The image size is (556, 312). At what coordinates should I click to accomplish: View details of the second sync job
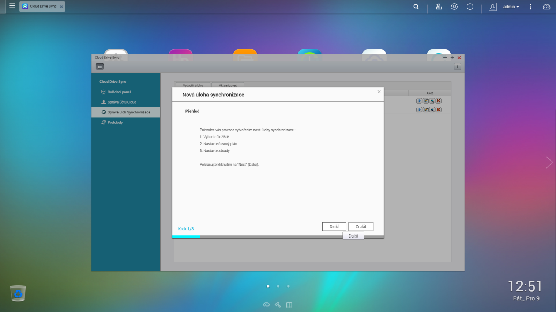tap(432, 109)
